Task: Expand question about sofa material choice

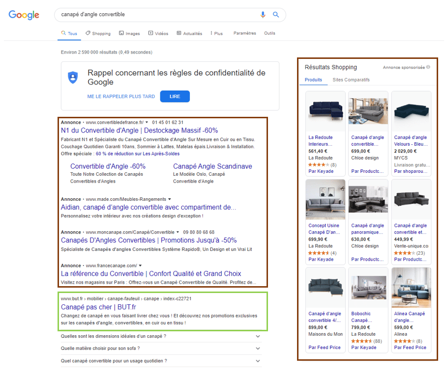Action: tap(258, 348)
